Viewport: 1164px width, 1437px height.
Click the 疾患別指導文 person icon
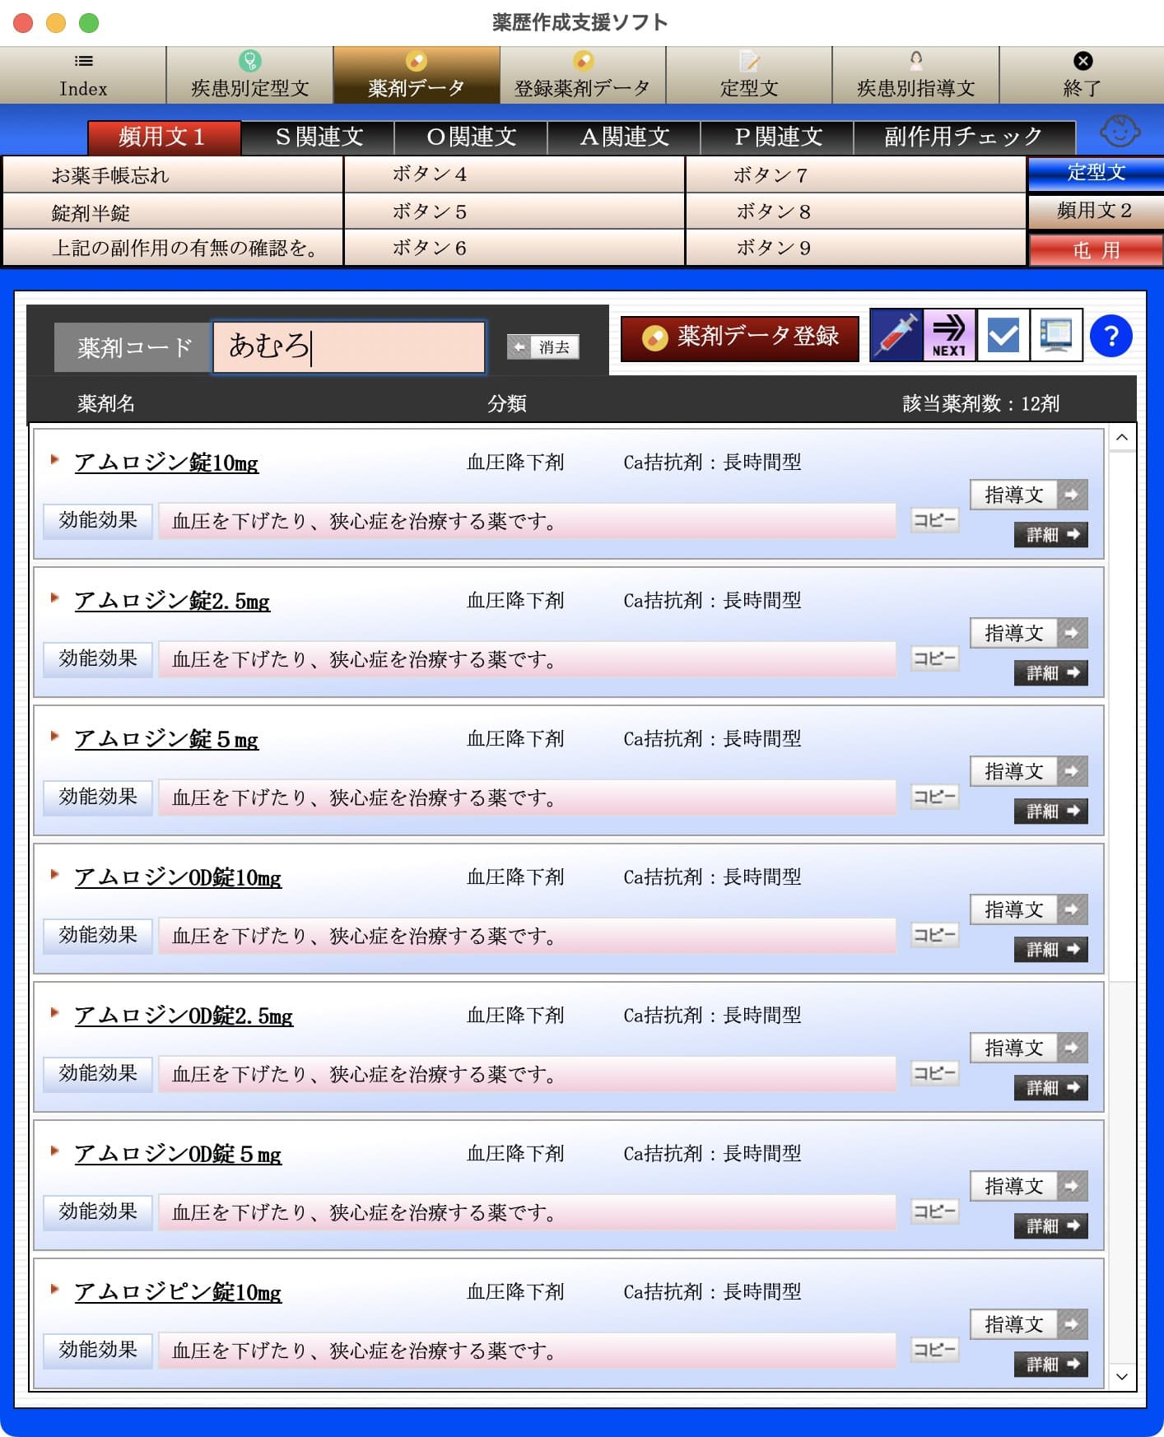coord(915,60)
